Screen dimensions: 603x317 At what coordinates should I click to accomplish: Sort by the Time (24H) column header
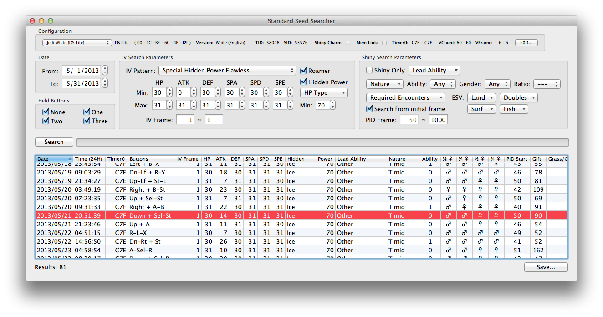(x=89, y=159)
